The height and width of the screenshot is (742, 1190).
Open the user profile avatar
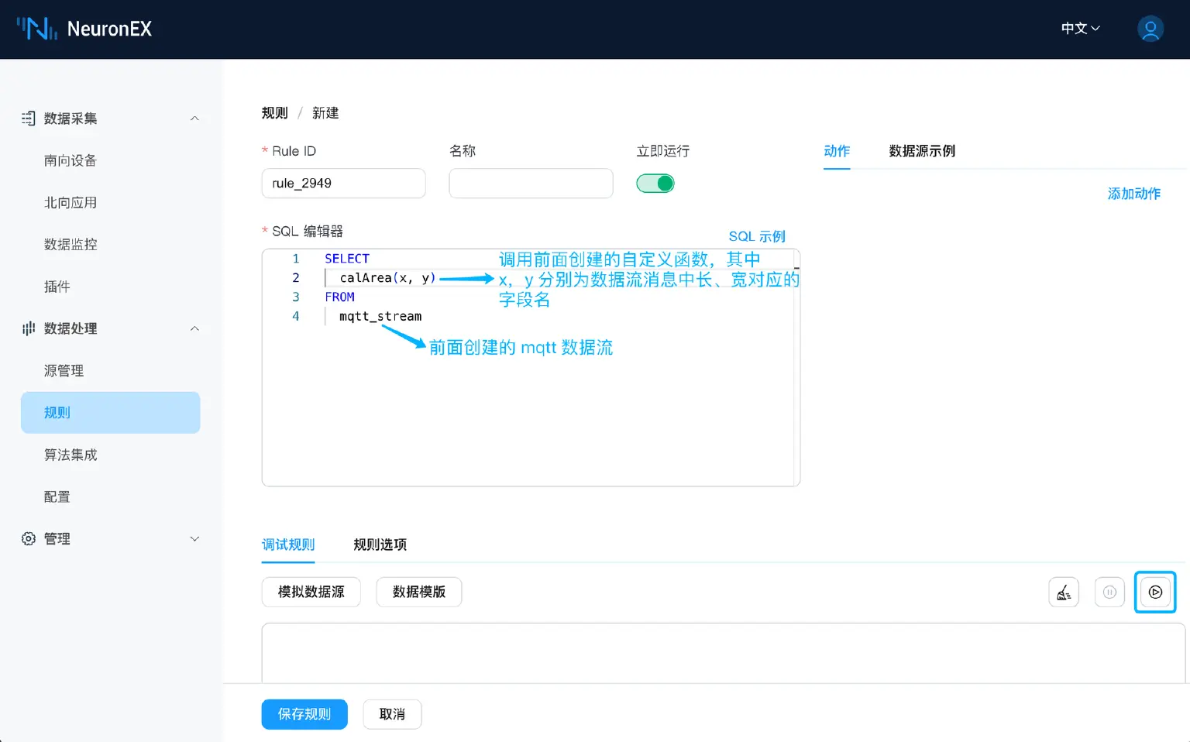1150,29
